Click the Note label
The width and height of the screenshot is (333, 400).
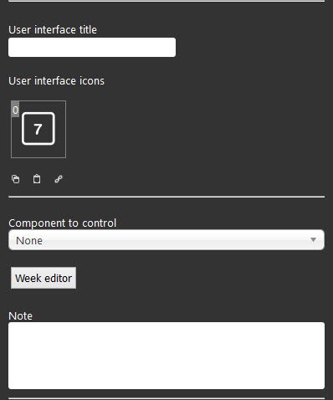[x=20, y=316]
